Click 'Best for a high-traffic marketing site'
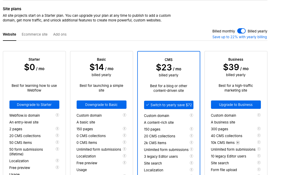Viewport: 290px width, 175px height. [236, 88]
